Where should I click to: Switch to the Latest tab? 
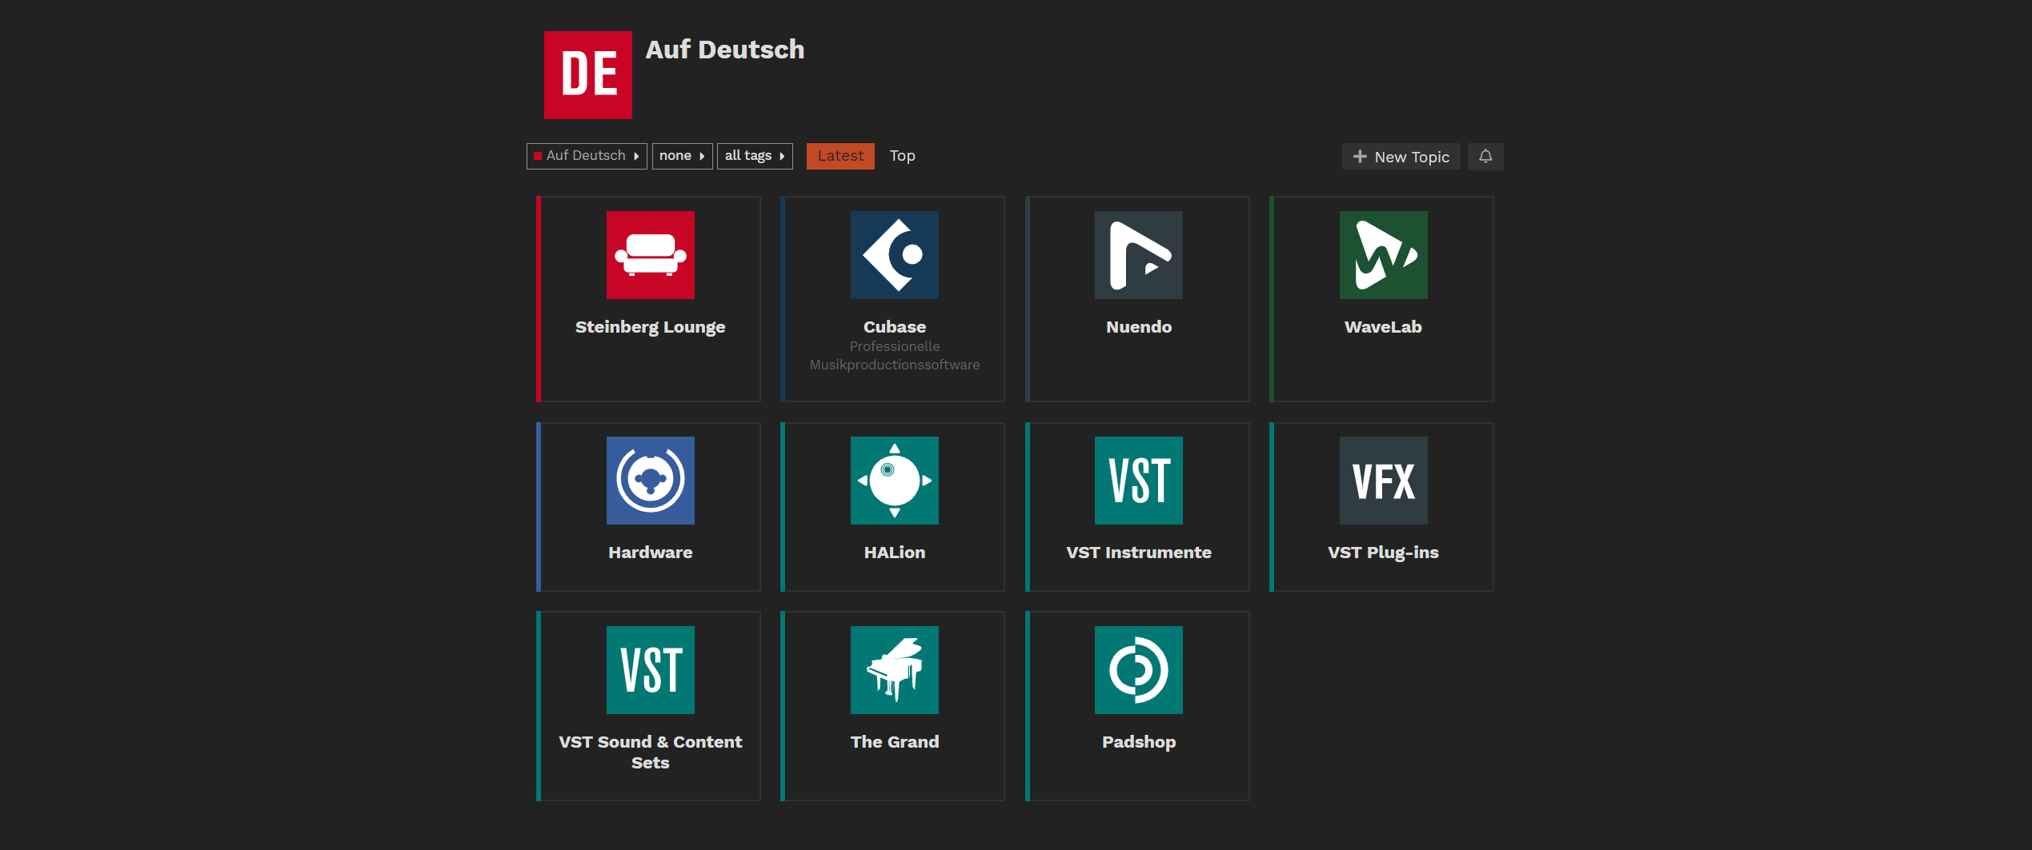coord(840,156)
